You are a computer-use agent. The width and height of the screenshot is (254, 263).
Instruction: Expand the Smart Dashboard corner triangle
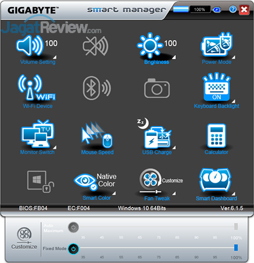point(234,193)
